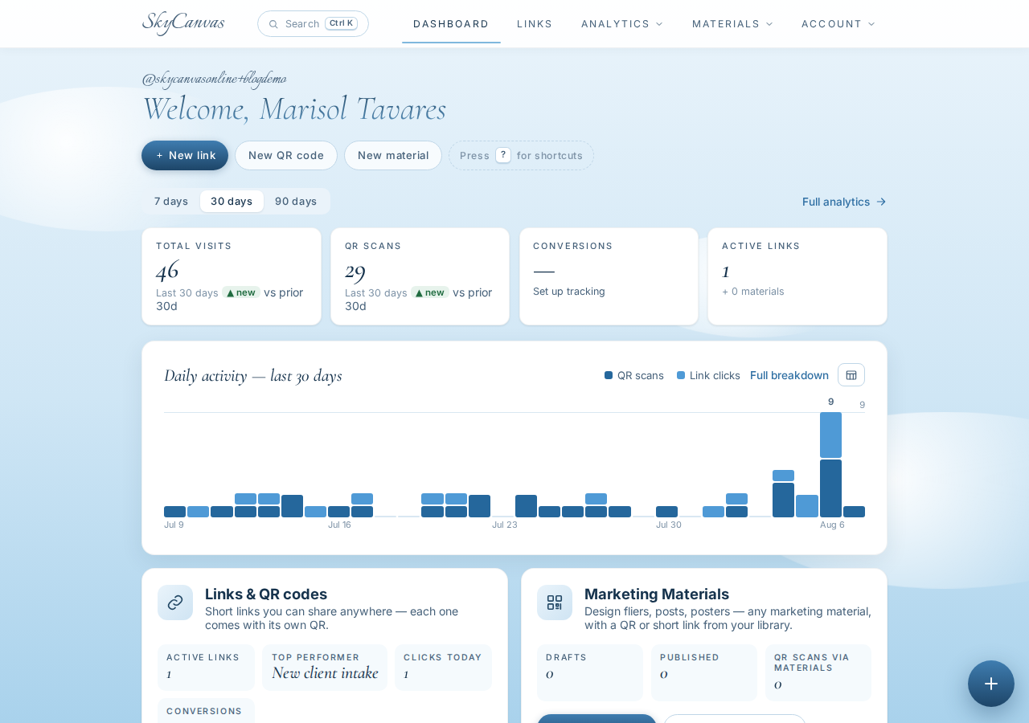
Task: Click the Top Performer New client intake
Action: click(325, 668)
